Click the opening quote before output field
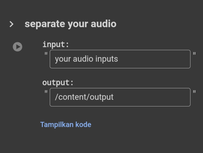The height and width of the screenshot is (153, 203). (x=46, y=92)
